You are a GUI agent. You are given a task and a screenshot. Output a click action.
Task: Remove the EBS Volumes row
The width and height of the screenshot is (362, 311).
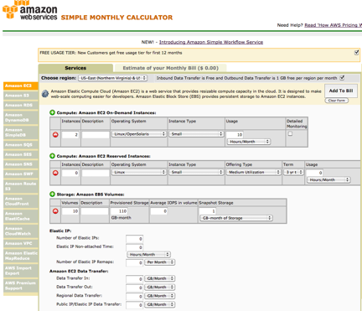point(55,211)
